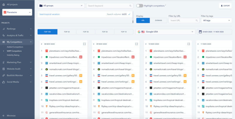The image size is (235, 119).
Task: Open the Visibility Rating link
Action: (x=13, y=55)
